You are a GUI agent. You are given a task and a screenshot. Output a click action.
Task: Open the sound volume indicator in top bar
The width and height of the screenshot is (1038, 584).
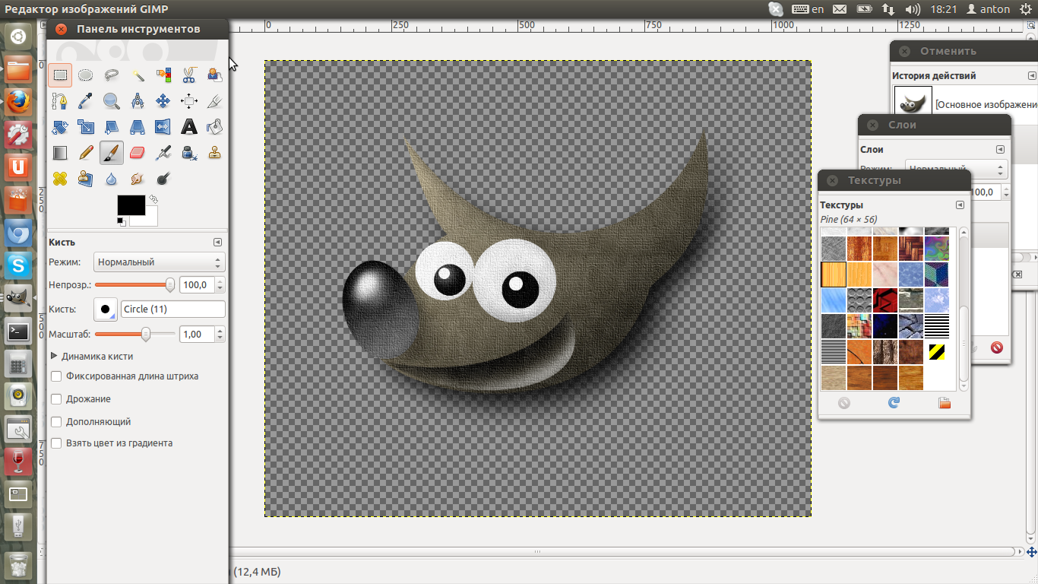[x=913, y=9]
